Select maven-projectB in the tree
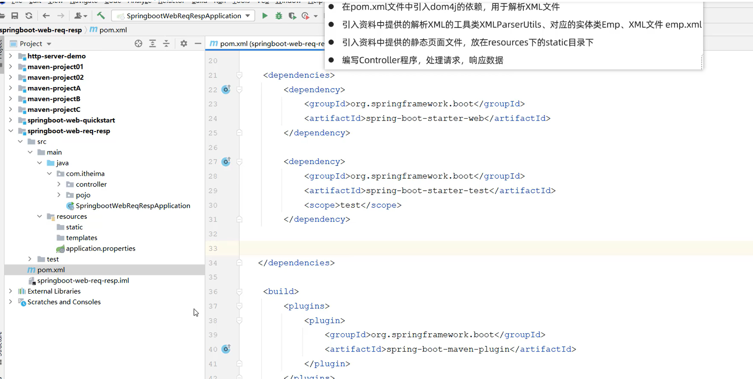The height and width of the screenshot is (379, 753). [54, 99]
